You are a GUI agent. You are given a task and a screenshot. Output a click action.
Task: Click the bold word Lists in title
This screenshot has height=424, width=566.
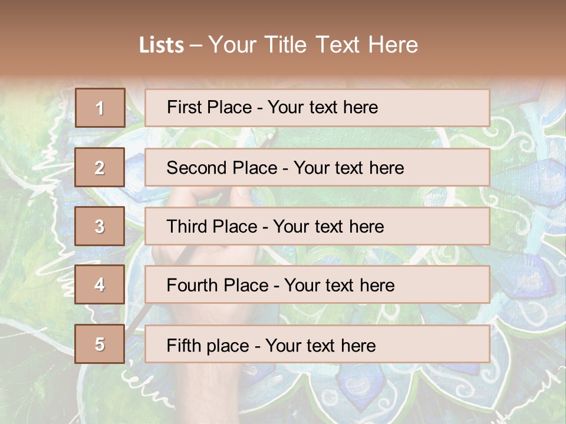161,45
